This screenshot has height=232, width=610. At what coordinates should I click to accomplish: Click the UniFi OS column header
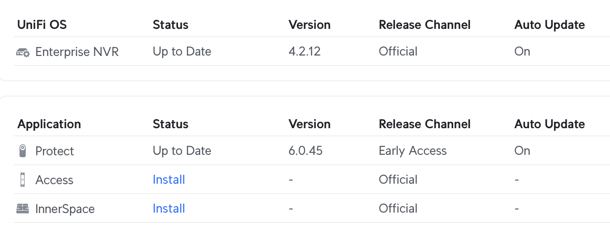(x=42, y=24)
